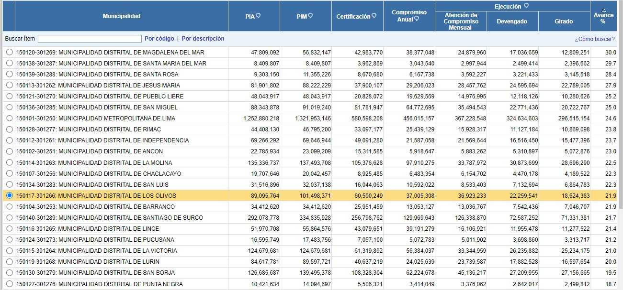Select the Metropolitana de Lima radio button
This screenshot has width=623, height=290.
(x=10, y=118)
